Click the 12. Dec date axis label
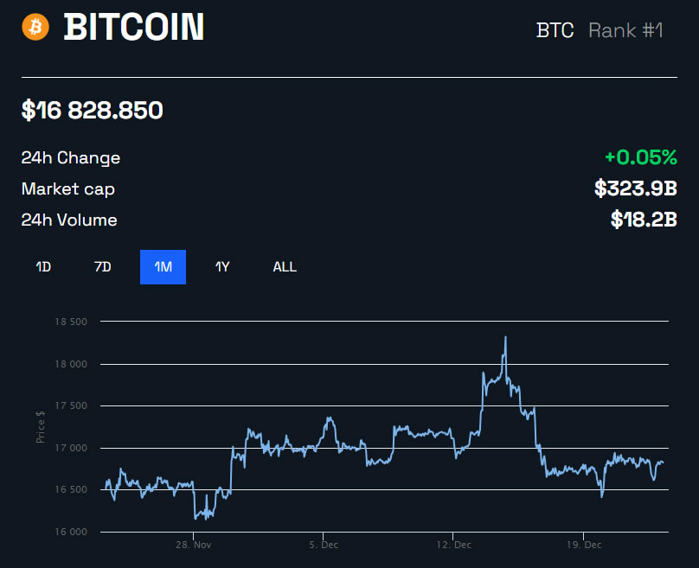The width and height of the screenshot is (699, 568). point(454,546)
